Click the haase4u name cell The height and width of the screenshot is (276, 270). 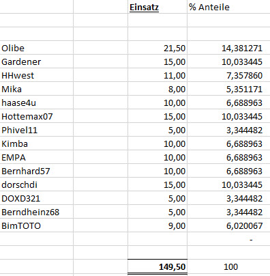point(37,102)
